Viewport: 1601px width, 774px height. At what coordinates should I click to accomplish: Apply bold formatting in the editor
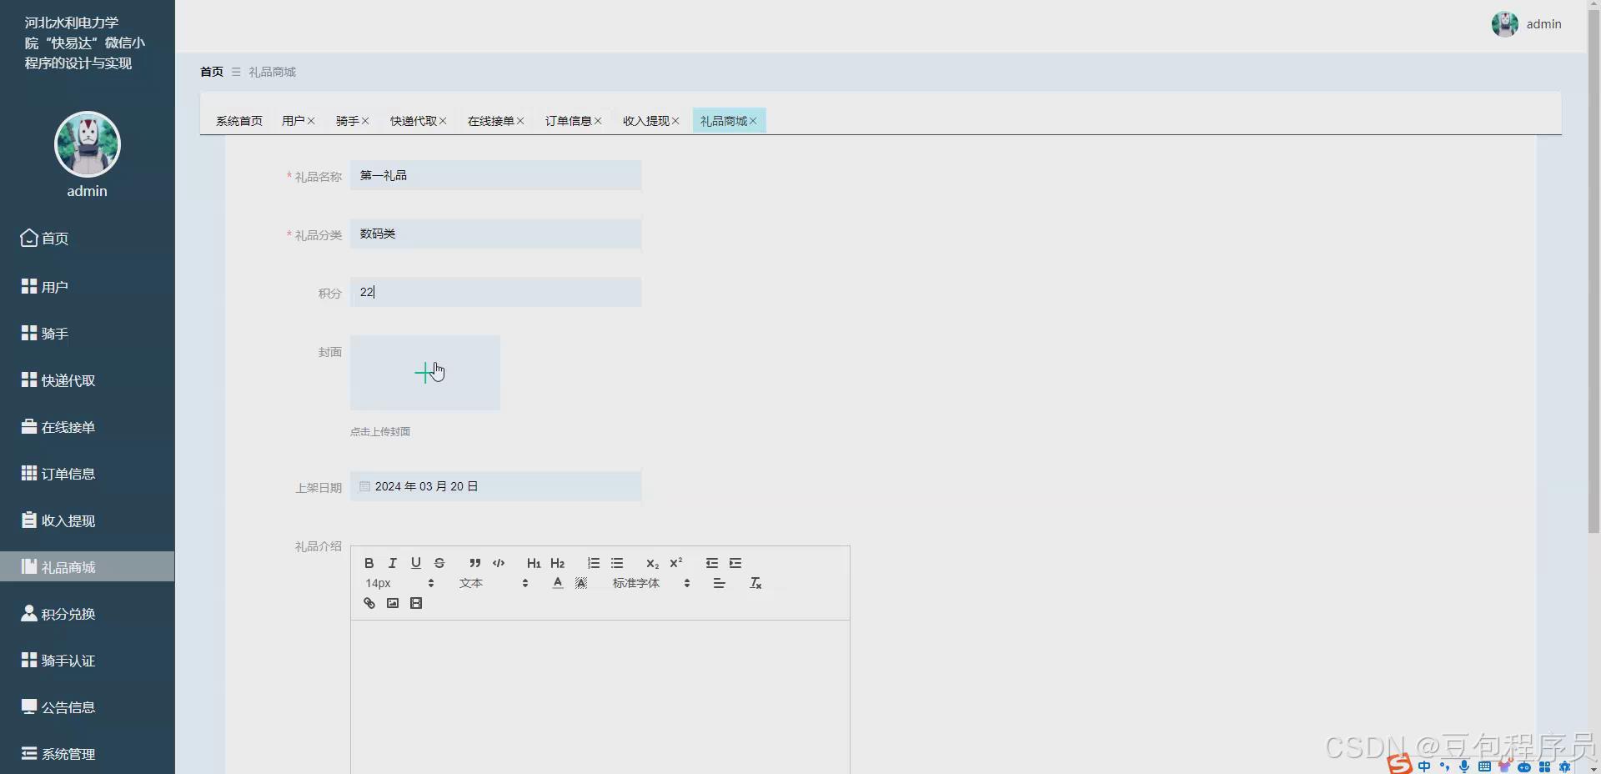(369, 563)
